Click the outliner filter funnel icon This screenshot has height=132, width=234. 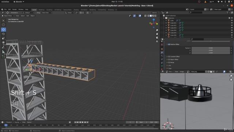(x=227, y=13)
